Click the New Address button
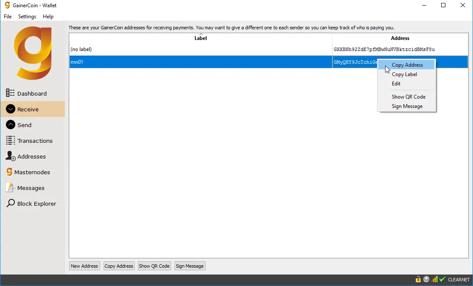This screenshot has width=473, height=286. (84, 266)
